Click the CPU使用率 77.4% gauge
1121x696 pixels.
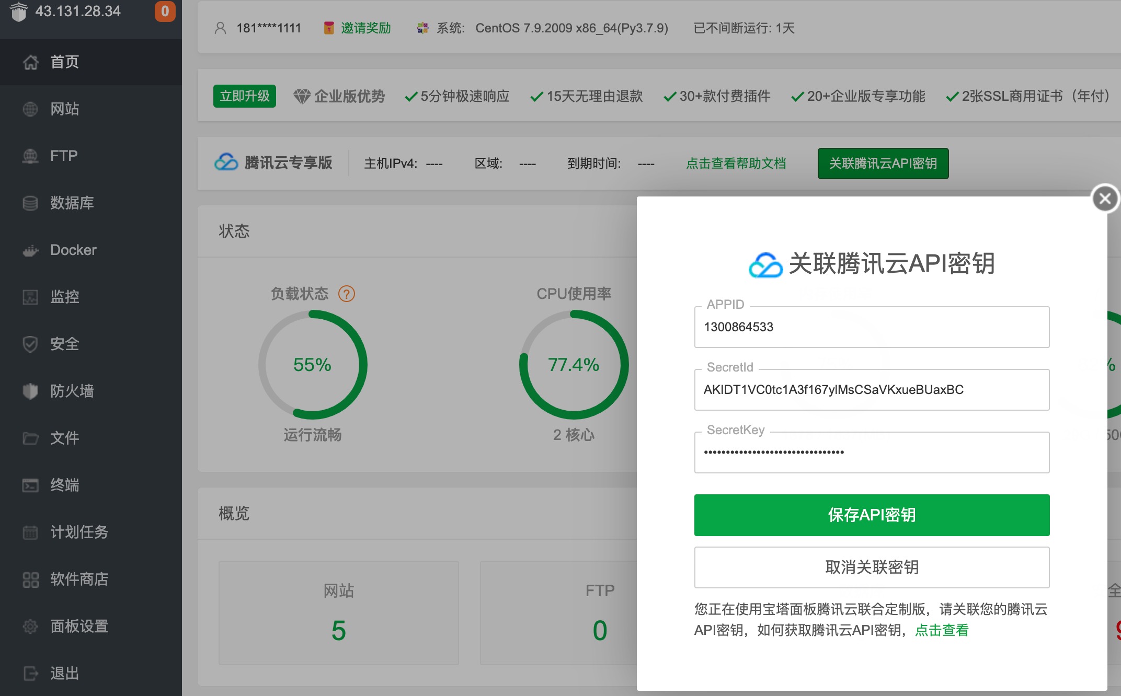tap(574, 365)
